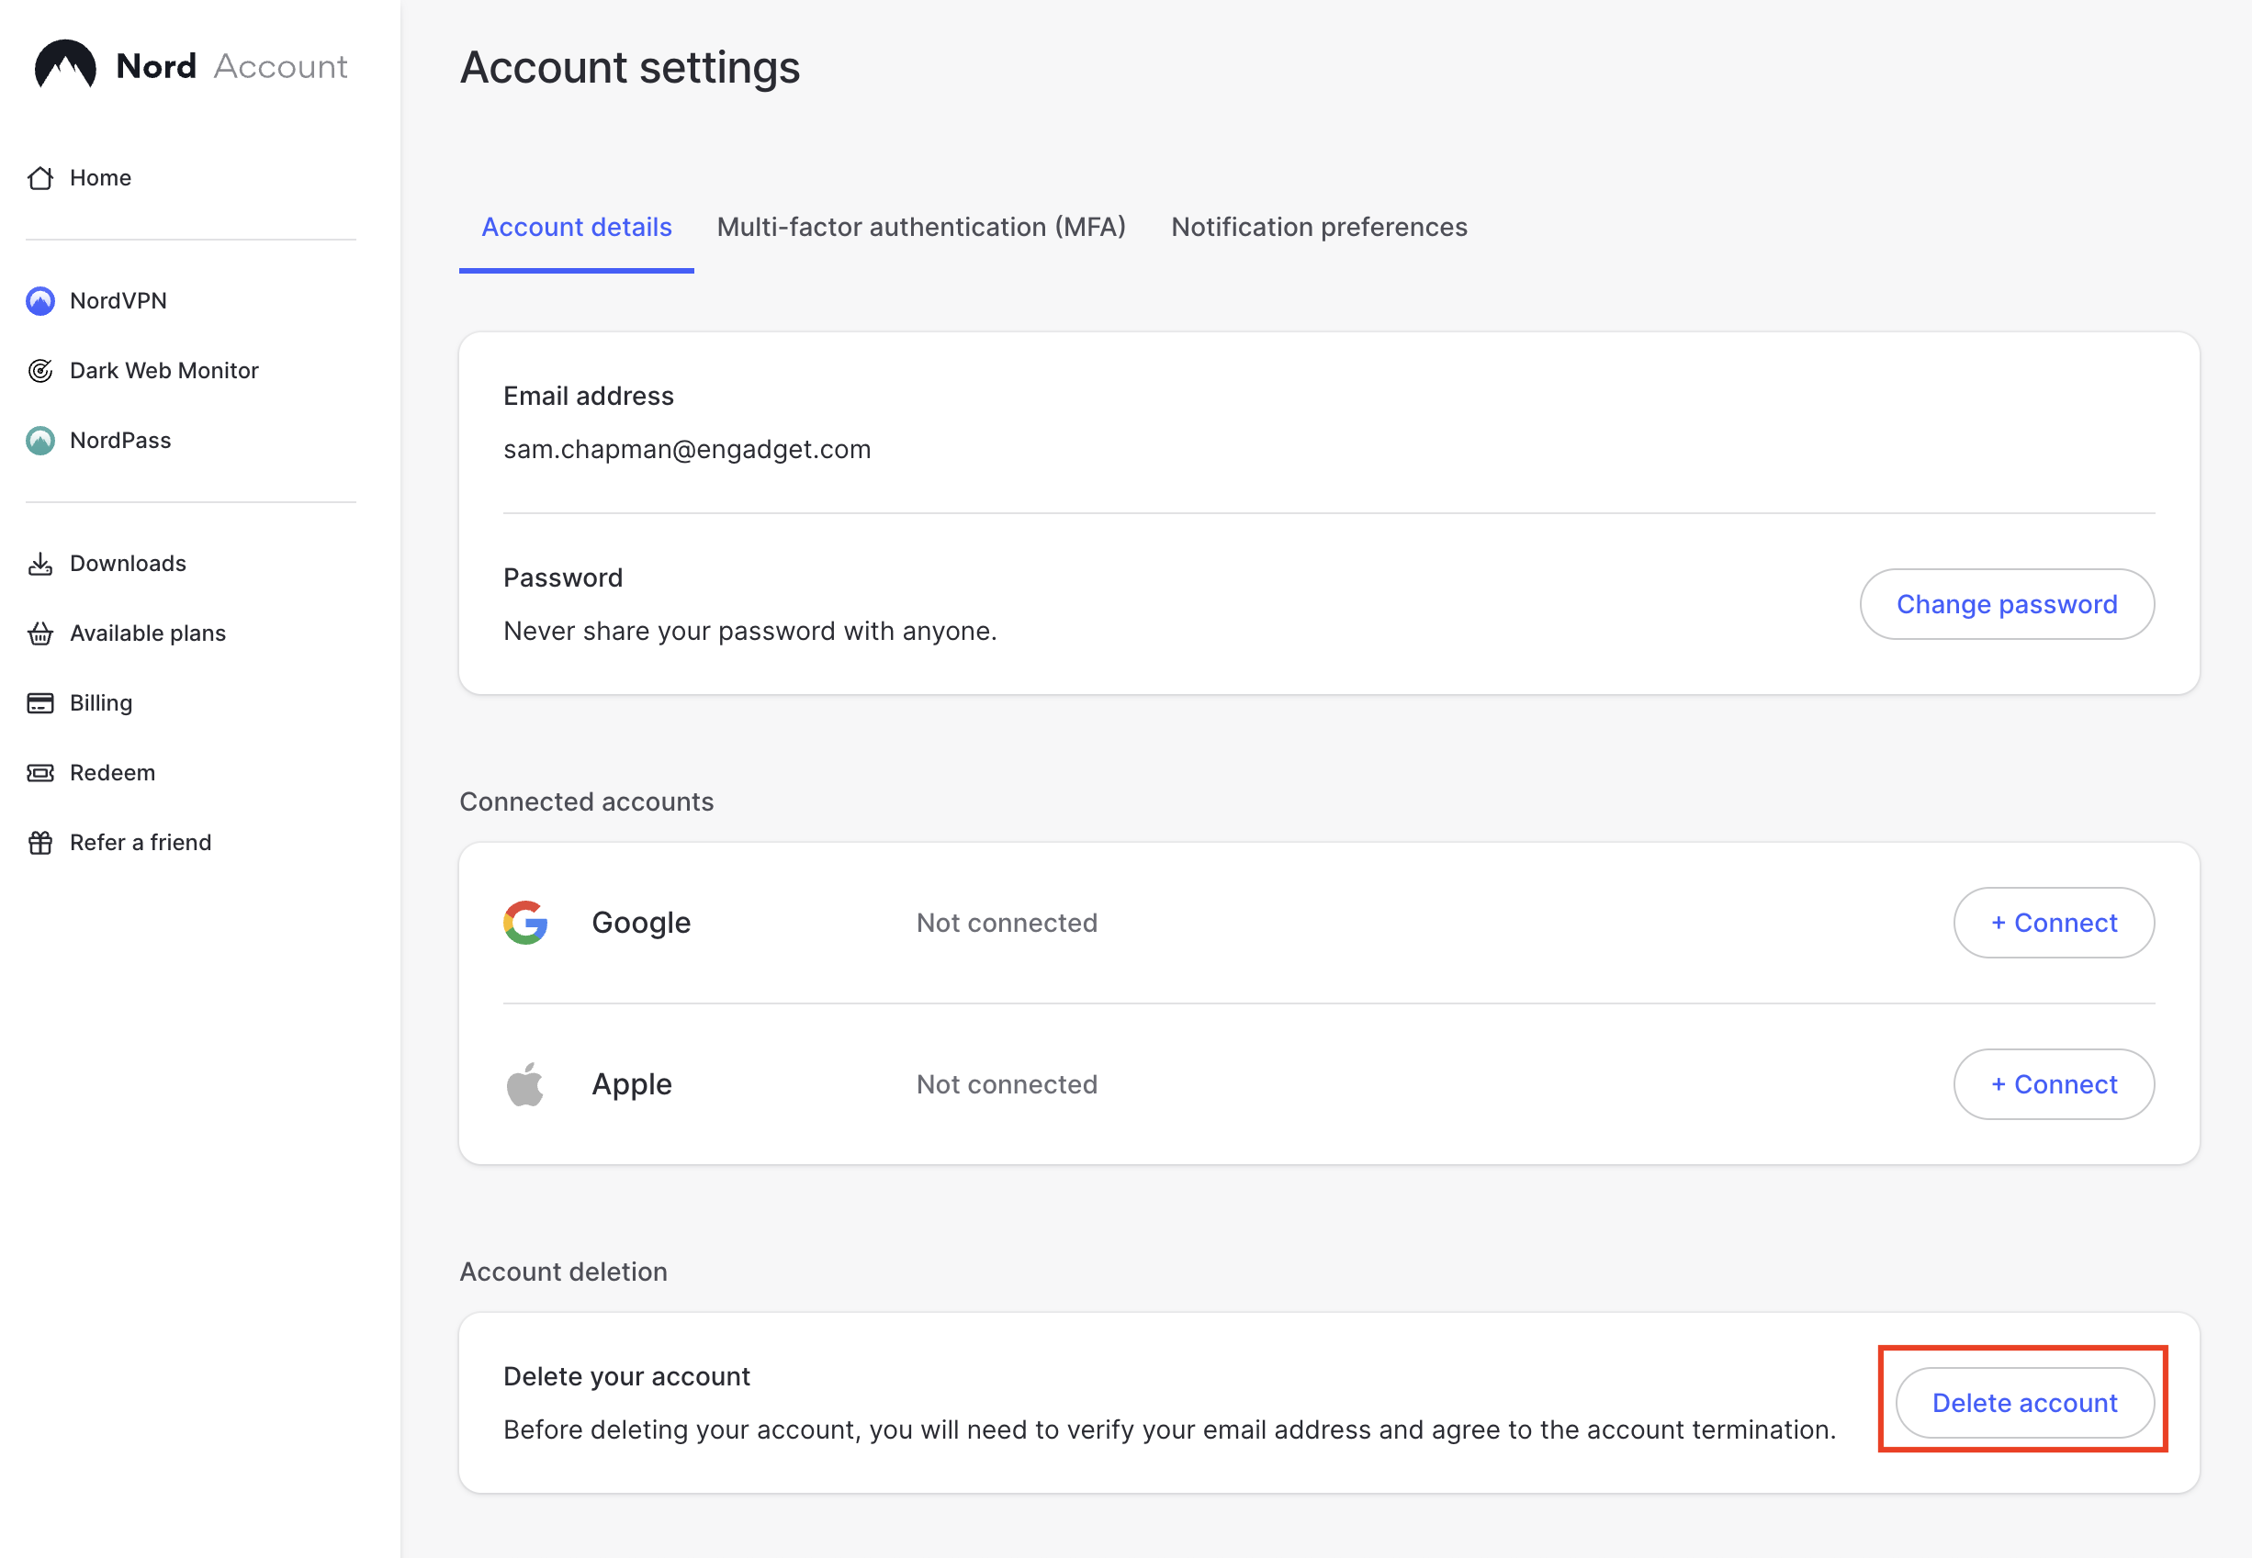Click the NordVPN blue shield icon
The width and height of the screenshot is (2252, 1558).
[40, 300]
